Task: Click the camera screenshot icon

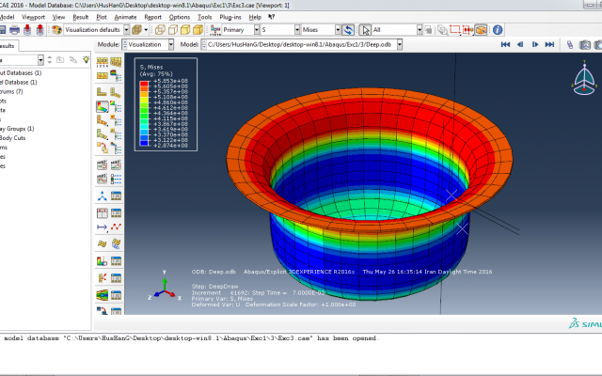Action: [x=585, y=45]
